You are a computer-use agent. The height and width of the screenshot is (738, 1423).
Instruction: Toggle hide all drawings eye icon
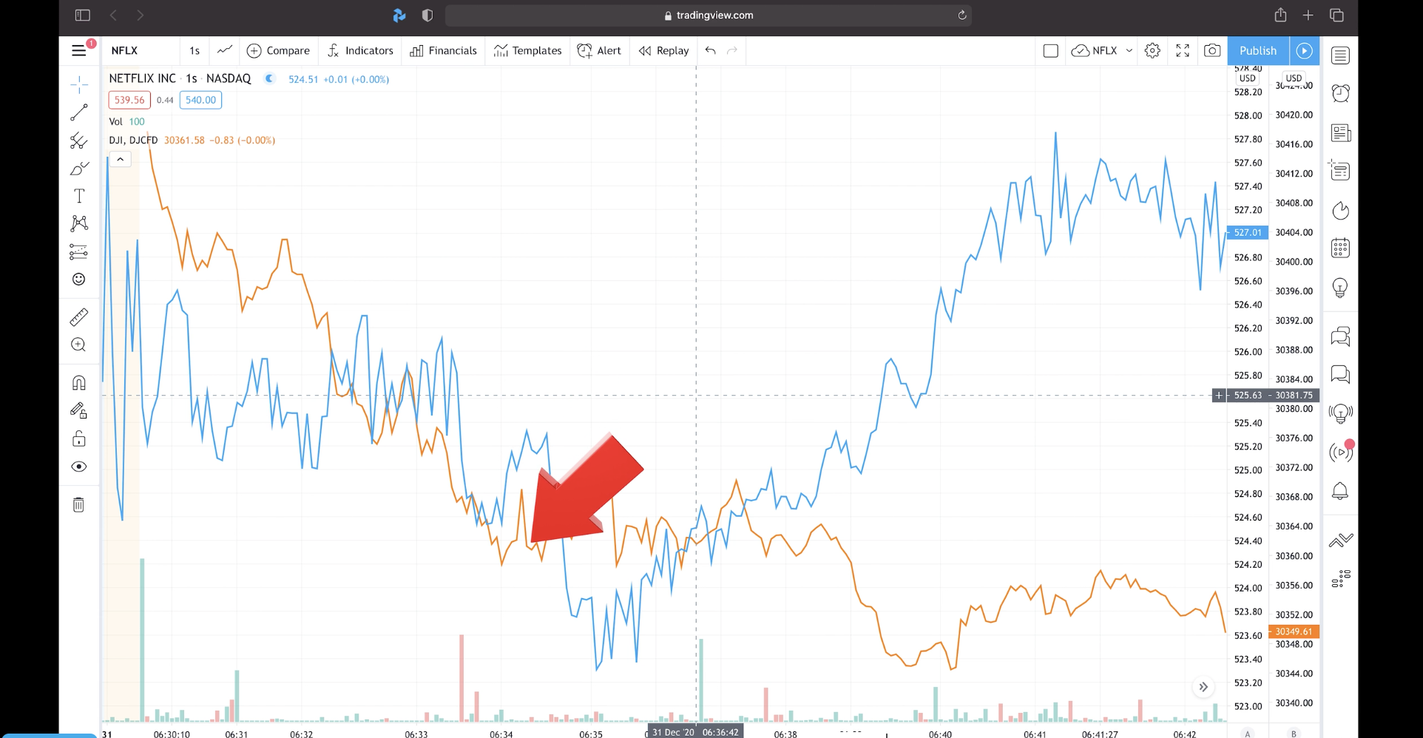tap(79, 467)
